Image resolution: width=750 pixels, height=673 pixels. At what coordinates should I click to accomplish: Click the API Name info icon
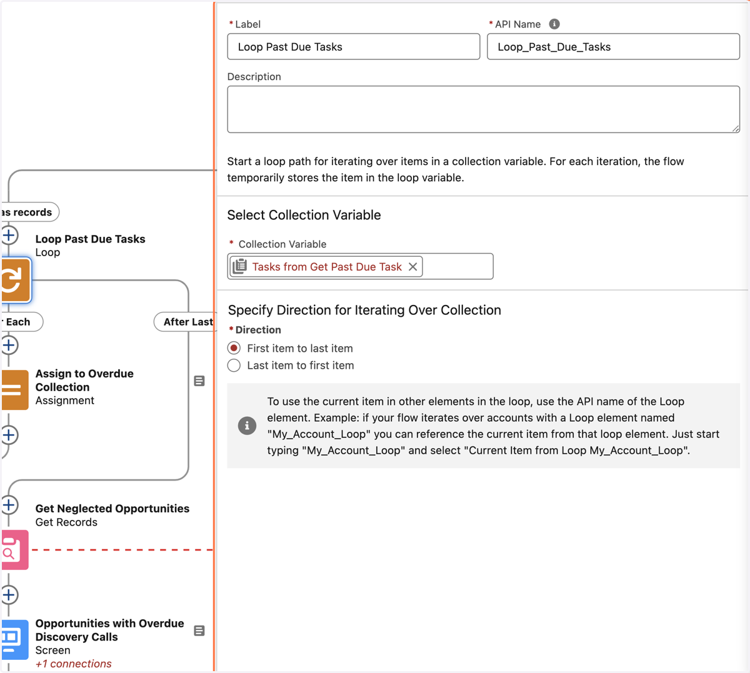[554, 24]
